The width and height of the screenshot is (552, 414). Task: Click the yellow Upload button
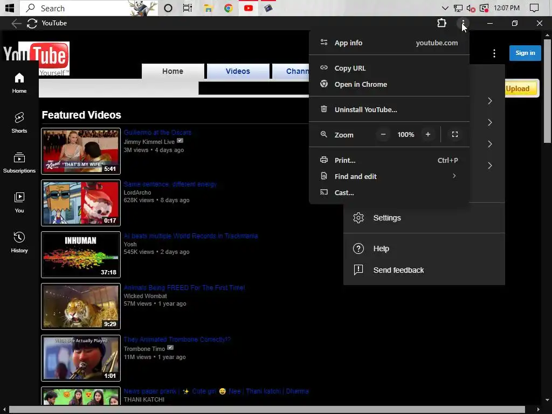click(521, 88)
